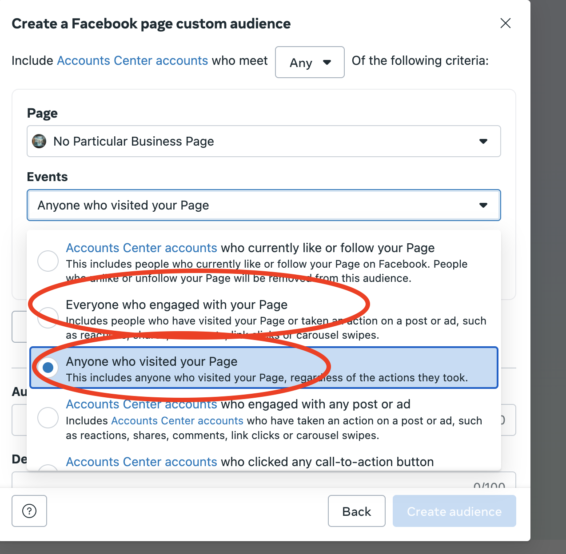Screen dimensions: 566x554
Task: Select radio for currently like or follow your Page
Action: click(48, 261)
